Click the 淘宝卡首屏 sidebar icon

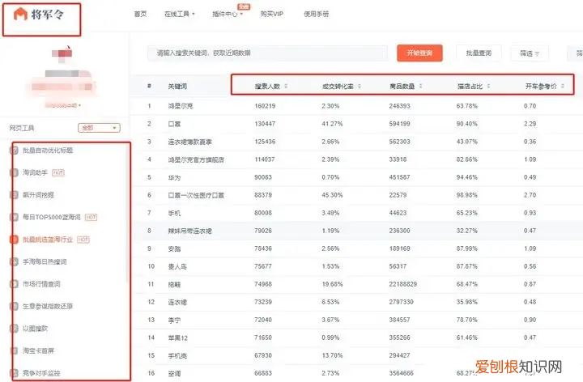point(14,350)
